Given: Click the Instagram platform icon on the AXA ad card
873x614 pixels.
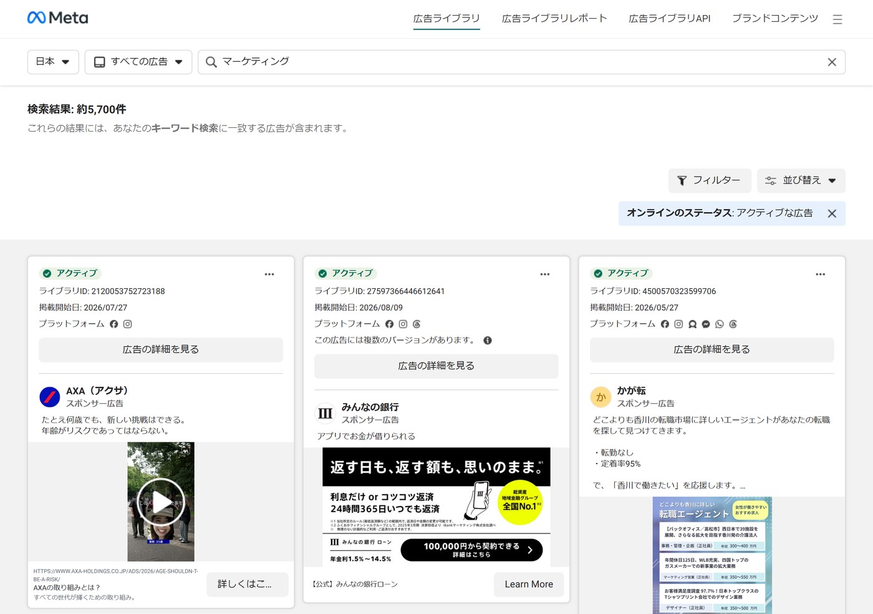Looking at the screenshot, I should coord(127,324).
